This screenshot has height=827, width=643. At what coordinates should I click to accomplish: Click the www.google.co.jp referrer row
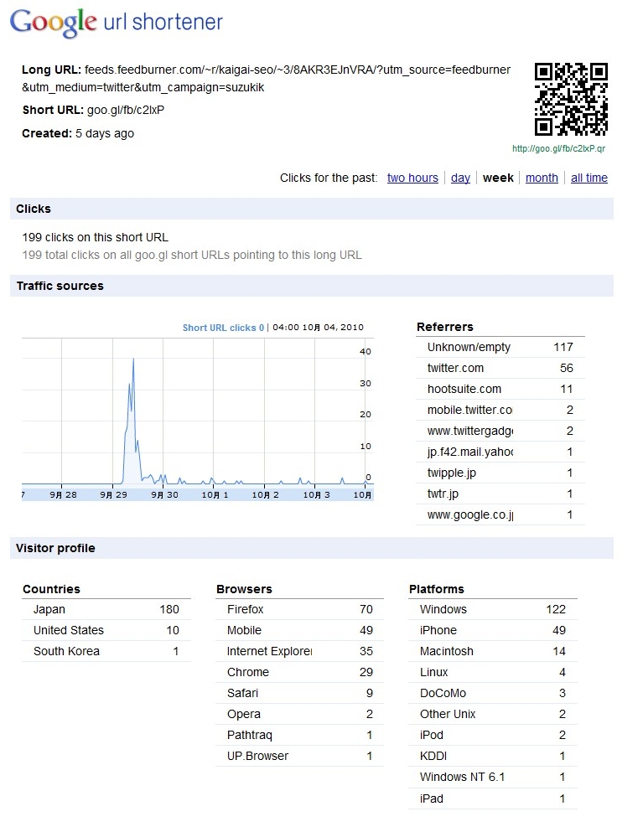[500, 514]
